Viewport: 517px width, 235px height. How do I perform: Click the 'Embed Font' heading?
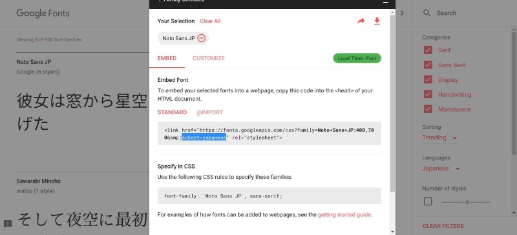pos(173,80)
